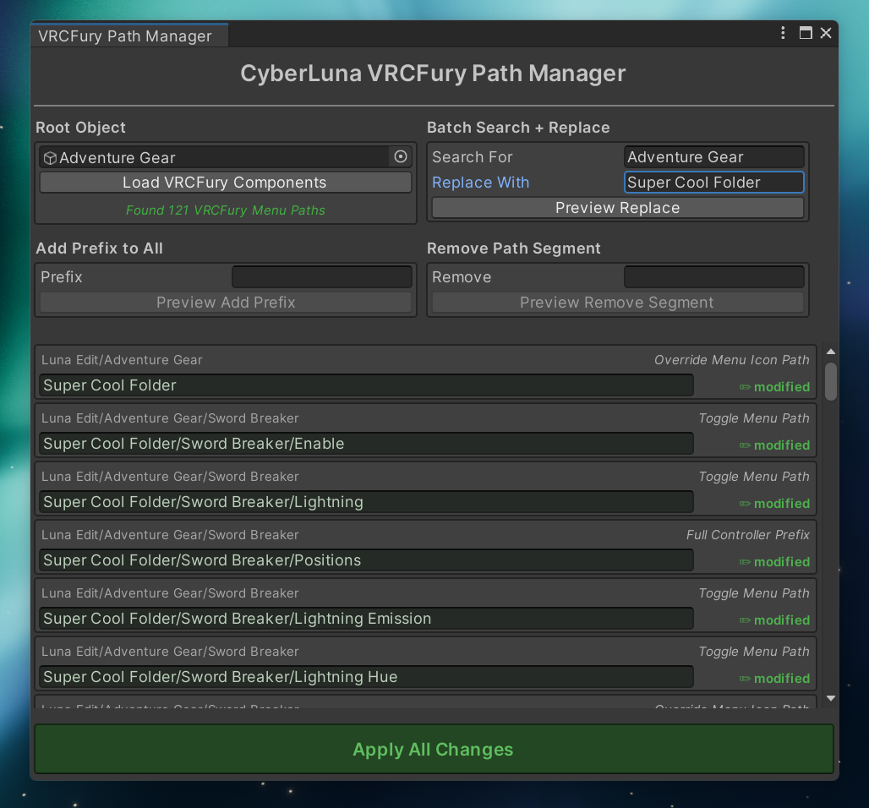Click the 'Full Controller Prefix' label
869x808 pixels.
pyautogui.click(x=747, y=535)
